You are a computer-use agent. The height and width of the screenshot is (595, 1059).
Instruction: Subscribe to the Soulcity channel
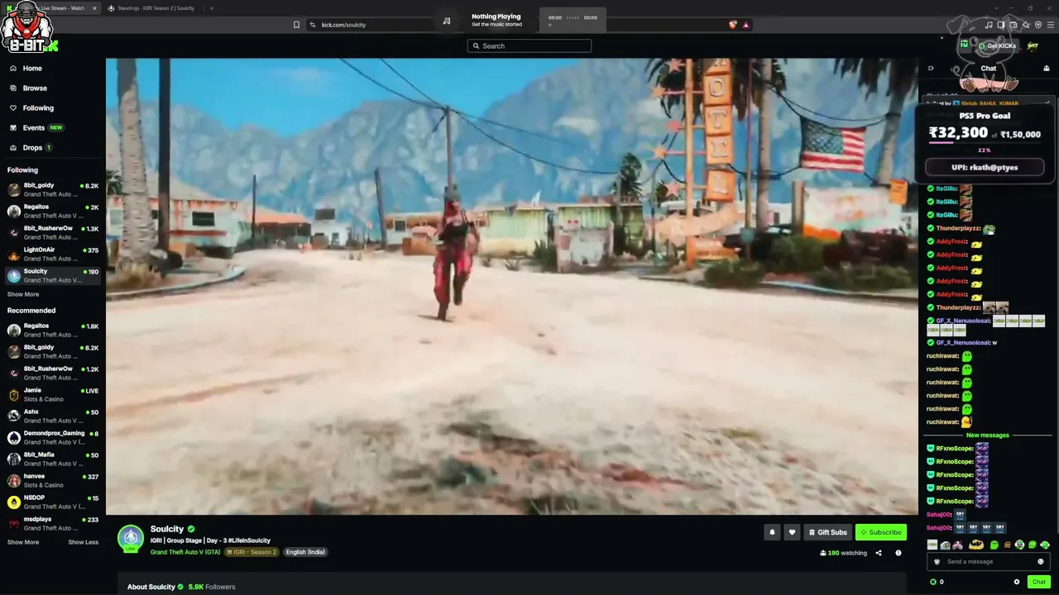tap(880, 532)
